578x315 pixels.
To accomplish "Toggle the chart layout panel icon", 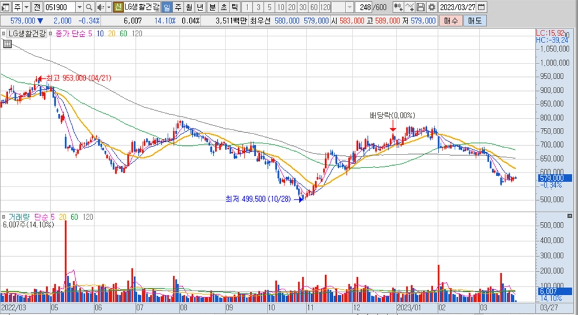I will 5,6.
